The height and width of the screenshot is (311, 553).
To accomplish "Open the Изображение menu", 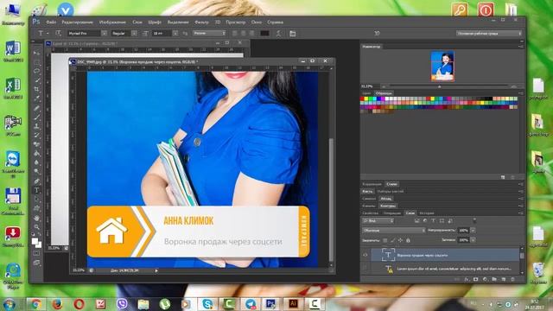I will (x=112, y=22).
